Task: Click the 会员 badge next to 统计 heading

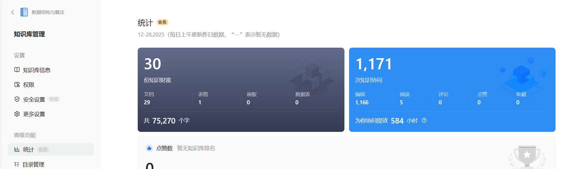Action: coord(162,22)
